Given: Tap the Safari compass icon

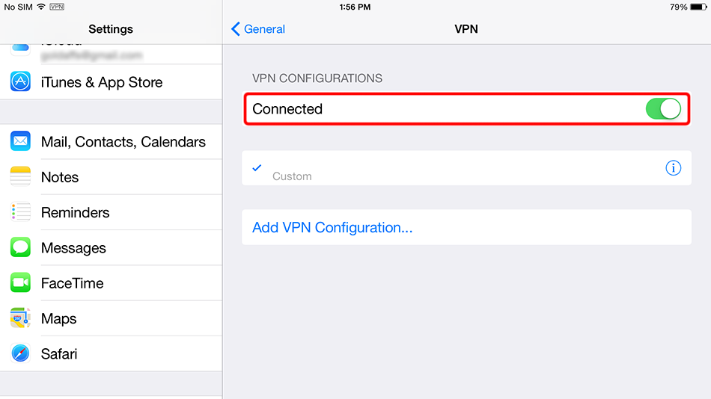Looking at the screenshot, I should [20, 354].
